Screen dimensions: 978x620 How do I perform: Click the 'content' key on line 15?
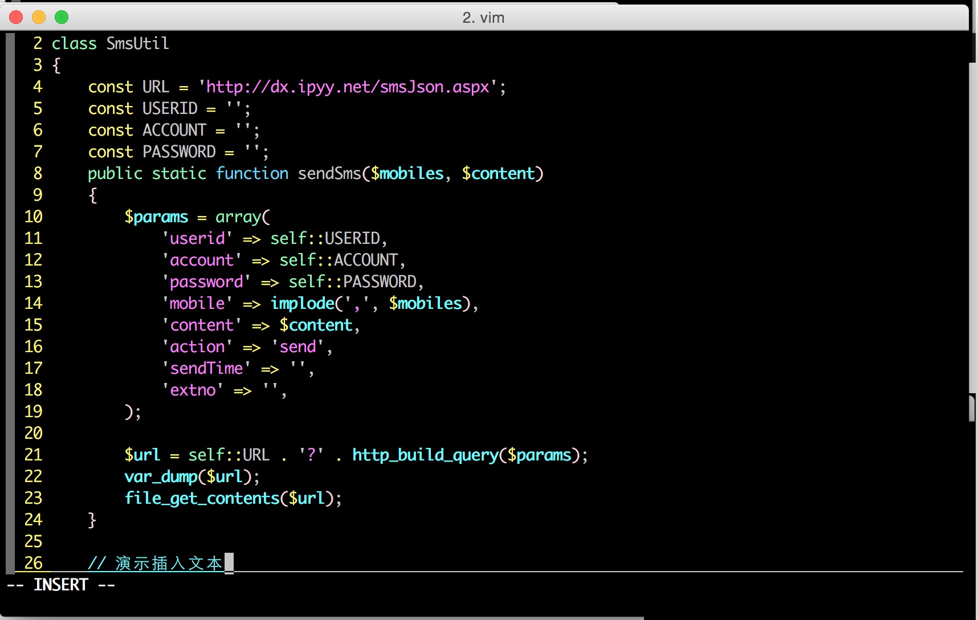tap(202, 325)
